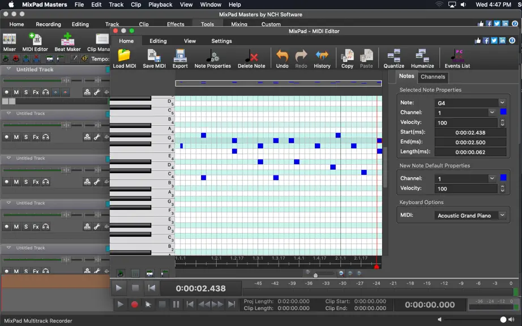Image resolution: width=522 pixels, height=326 pixels.
Task: Solo the first Untitled Track with S
Action: pyautogui.click(x=26, y=92)
